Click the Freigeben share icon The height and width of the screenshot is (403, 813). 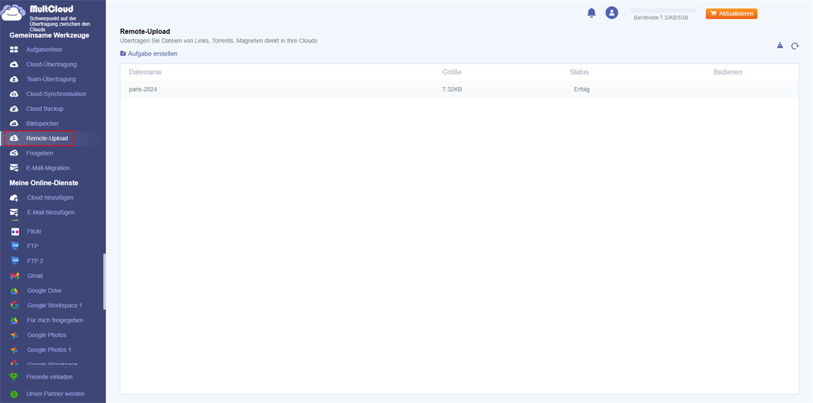click(x=14, y=153)
